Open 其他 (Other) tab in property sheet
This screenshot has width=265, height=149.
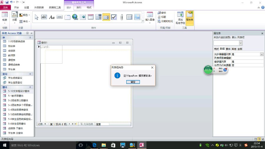234,49
